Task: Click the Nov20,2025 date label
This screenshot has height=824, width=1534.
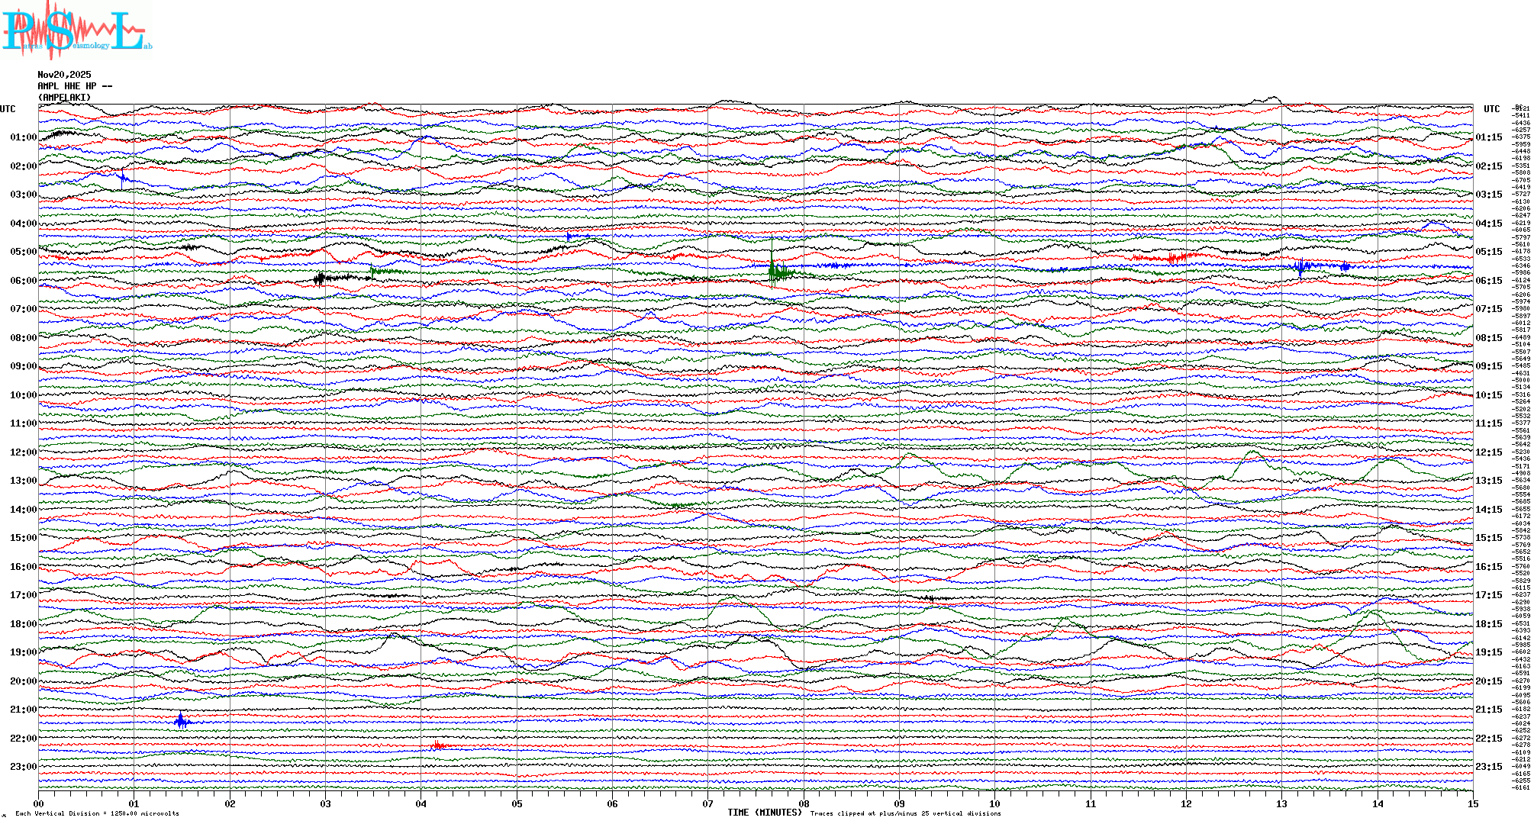Action: [x=64, y=75]
